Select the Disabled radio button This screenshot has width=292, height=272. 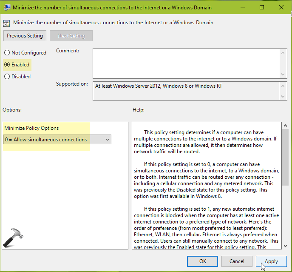tap(7, 77)
